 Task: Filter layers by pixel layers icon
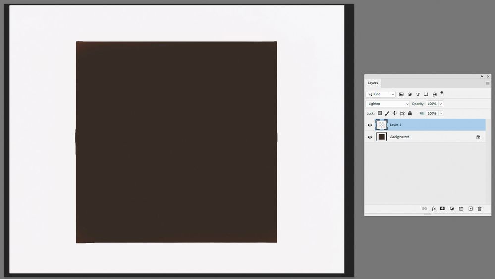coord(401,94)
